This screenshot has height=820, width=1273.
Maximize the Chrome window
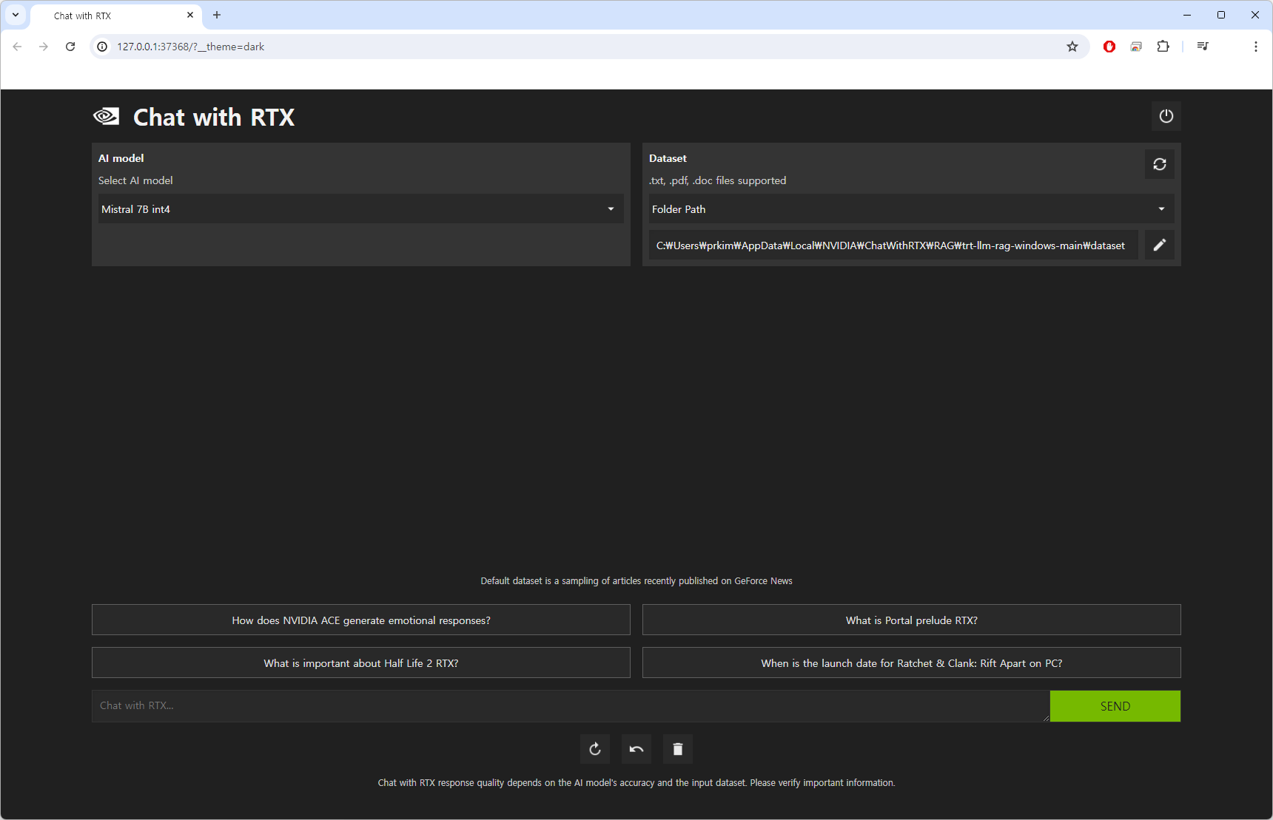pyautogui.click(x=1221, y=15)
